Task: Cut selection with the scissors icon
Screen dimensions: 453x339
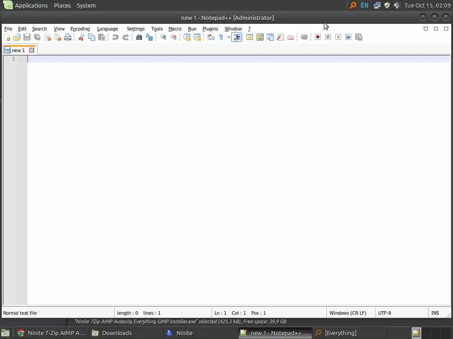Action: pyautogui.click(x=81, y=37)
